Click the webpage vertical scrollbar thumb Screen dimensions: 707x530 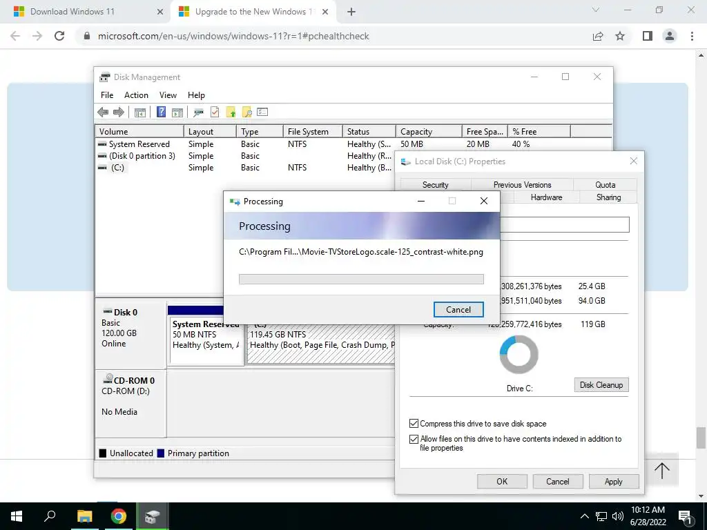(701, 438)
